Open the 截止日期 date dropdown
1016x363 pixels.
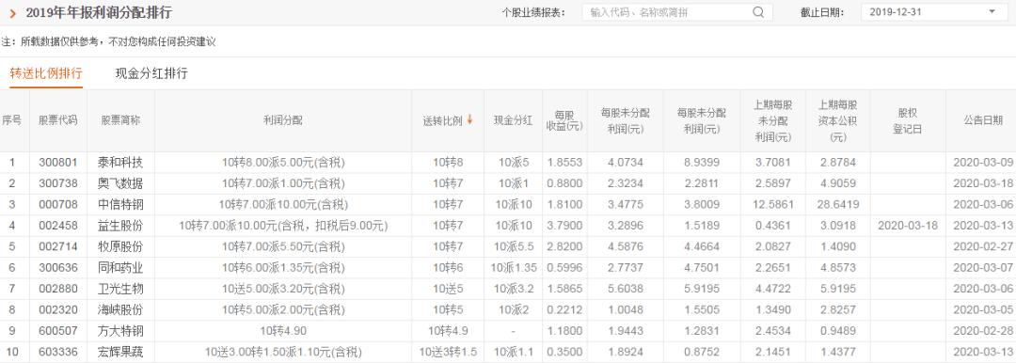pyautogui.click(x=934, y=11)
